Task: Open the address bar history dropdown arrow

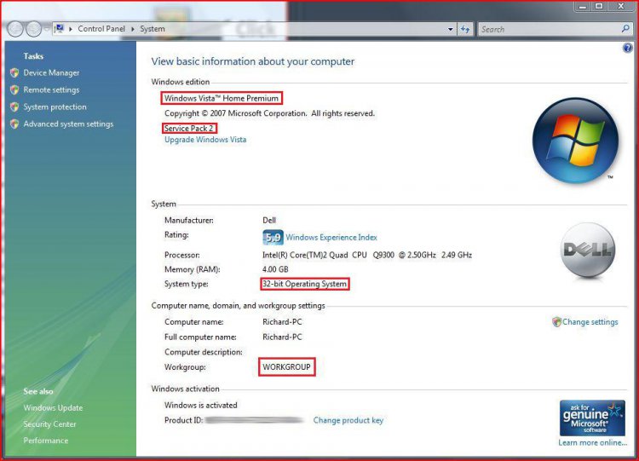Action: point(451,29)
